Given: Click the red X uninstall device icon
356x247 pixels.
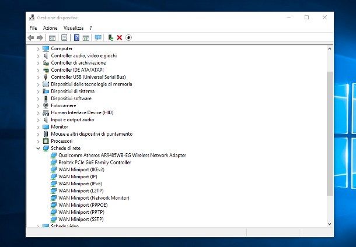Looking at the screenshot, I should [120, 38].
